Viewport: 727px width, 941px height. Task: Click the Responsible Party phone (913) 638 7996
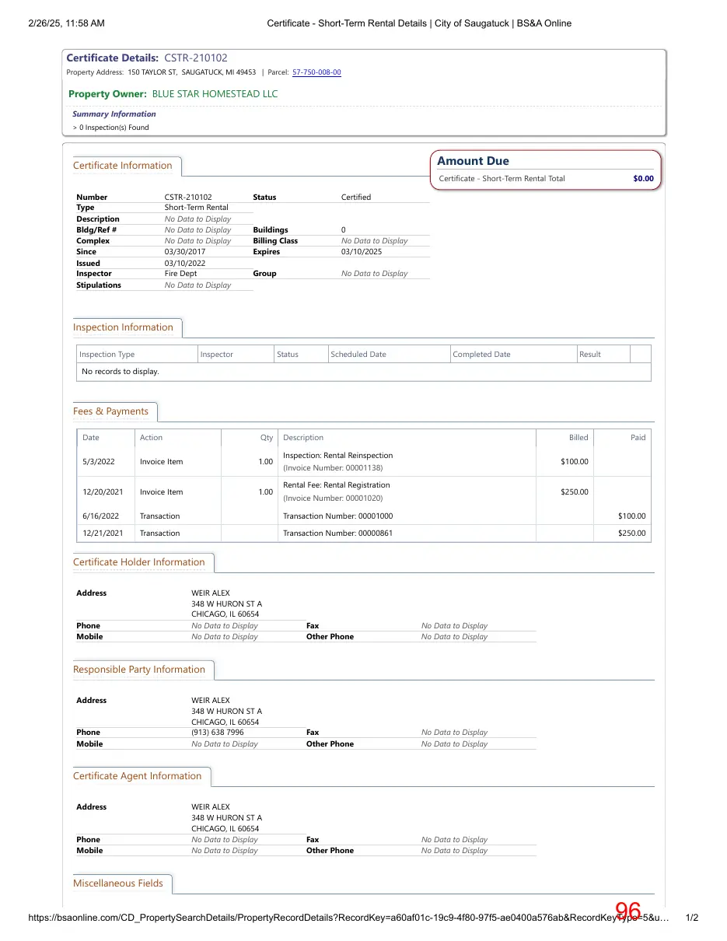218,733
